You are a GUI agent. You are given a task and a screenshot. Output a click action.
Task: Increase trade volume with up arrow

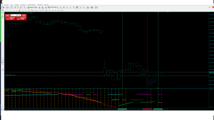click(x=20, y=15)
